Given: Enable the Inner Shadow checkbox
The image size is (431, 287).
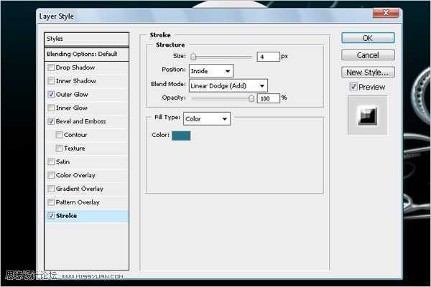Looking at the screenshot, I should point(51,81).
